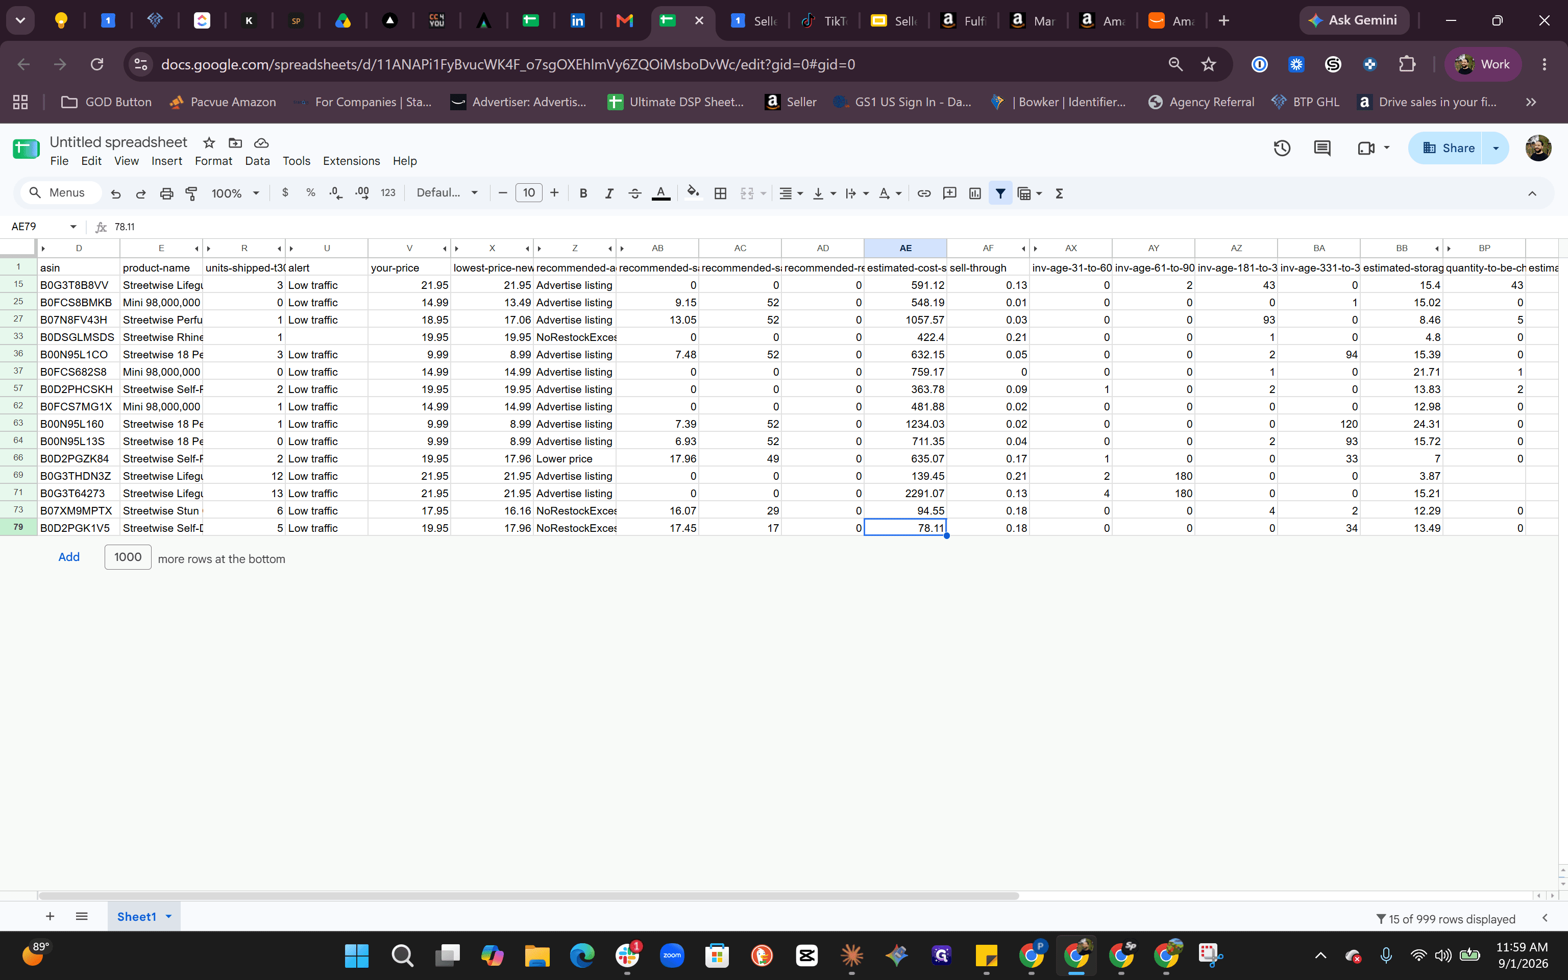Hide the toolbar menus chevron
Image resolution: width=1568 pixels, height=980 pixels.
coord(1532,193)
